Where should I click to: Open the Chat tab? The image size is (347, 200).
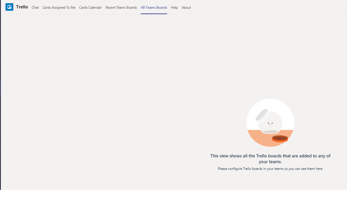point(35,8)
